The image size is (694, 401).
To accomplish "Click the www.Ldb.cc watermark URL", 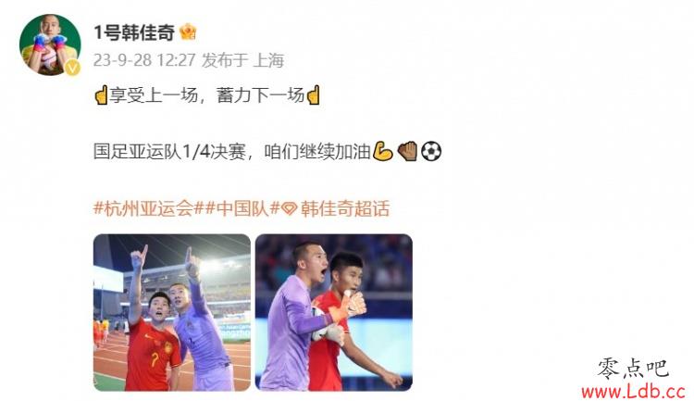I will [x=633, y=391].
